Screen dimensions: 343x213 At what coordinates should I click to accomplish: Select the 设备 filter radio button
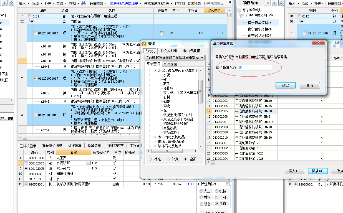click(201, 204)
